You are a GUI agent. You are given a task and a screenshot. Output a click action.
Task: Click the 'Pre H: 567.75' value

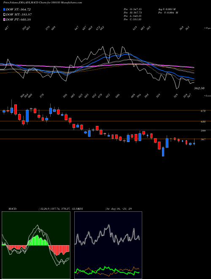(x=133, y=13)
